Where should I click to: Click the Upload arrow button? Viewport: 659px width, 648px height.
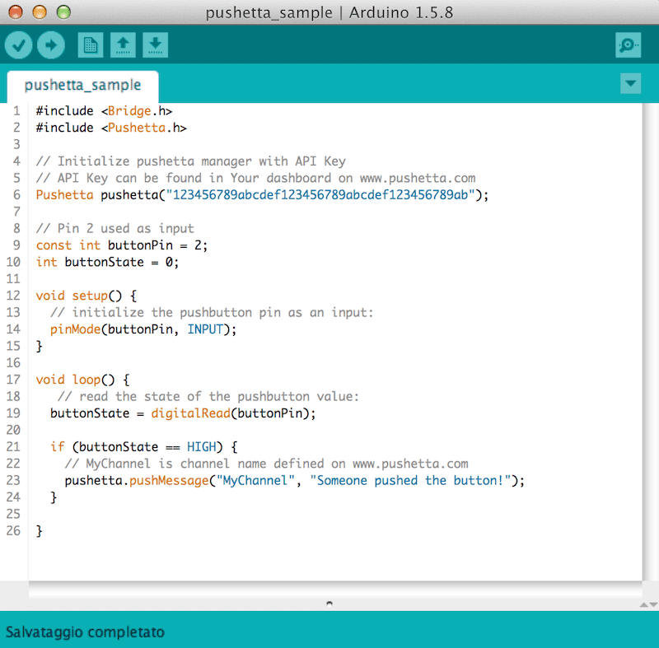(x=51, y=45)
